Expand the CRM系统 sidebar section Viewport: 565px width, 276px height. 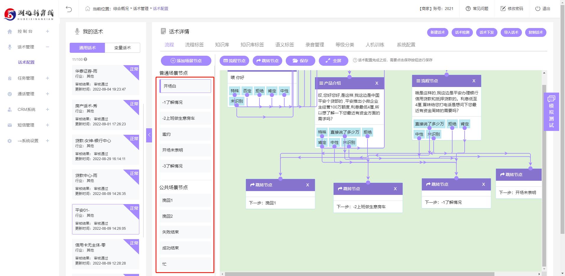47,109
